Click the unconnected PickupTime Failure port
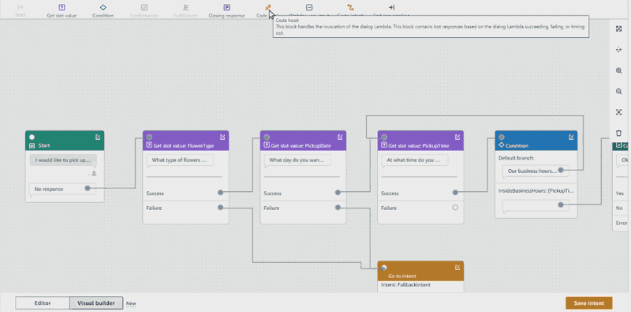Viewport: 631px width, 312px height. click(455, 208)
